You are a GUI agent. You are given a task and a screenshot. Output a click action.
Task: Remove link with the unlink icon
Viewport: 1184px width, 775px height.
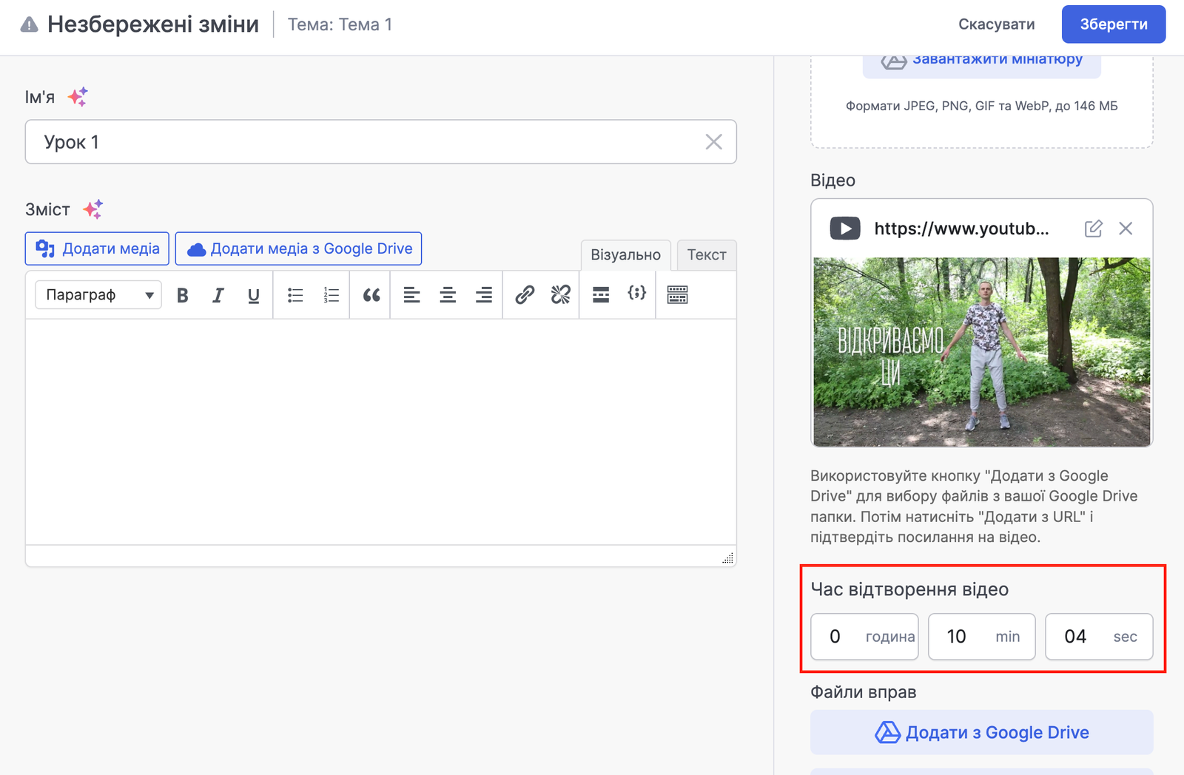pos(561,295)
